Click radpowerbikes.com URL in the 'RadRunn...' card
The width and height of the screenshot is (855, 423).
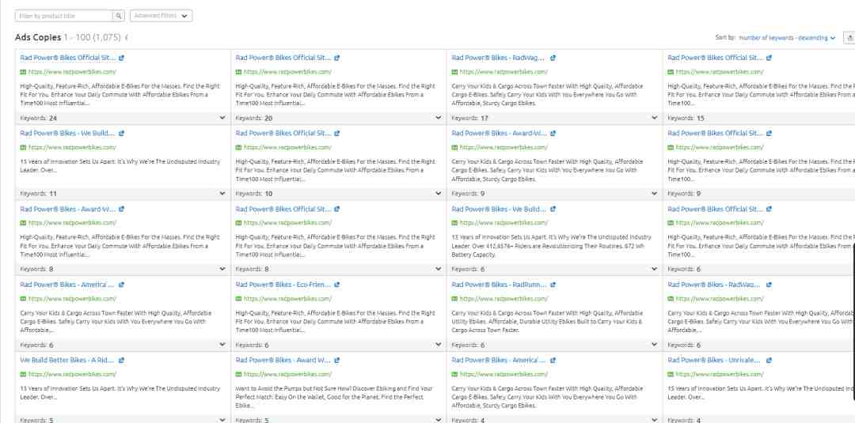click(503, 299)
